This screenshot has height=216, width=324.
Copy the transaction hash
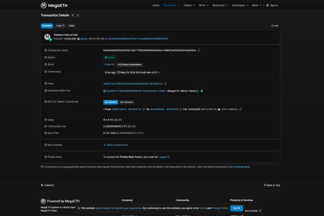[x=199, y=50]
